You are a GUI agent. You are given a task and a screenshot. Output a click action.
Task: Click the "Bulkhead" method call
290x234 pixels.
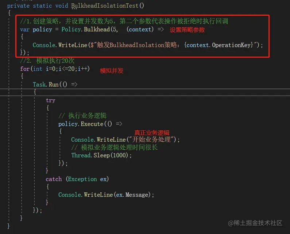pos(97,29)
